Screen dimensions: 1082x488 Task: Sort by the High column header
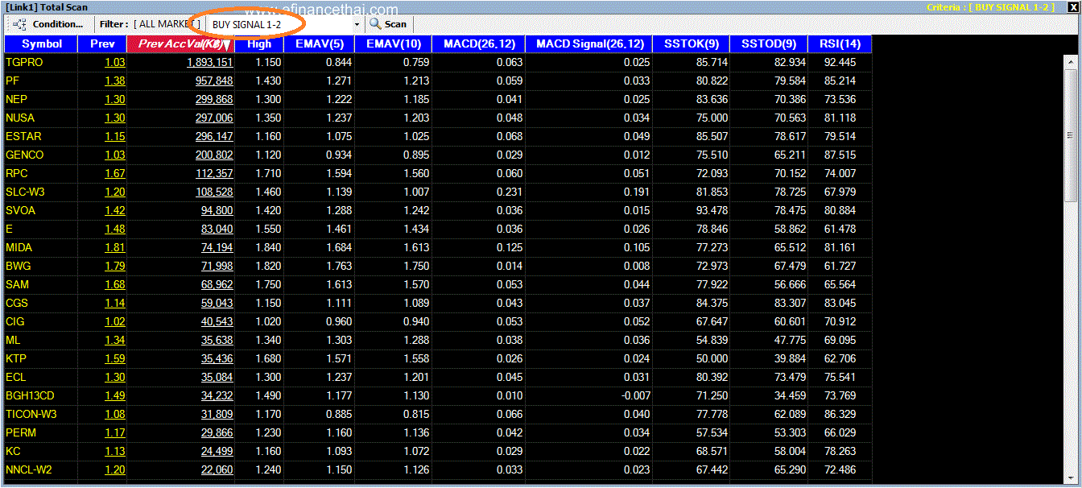[259, 43]
